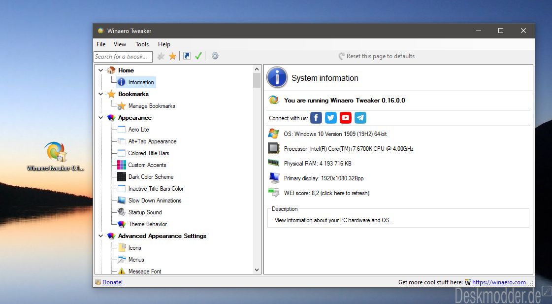Click the tree scrollbar up arrow
Screen dimensions: 552x304
257,69
